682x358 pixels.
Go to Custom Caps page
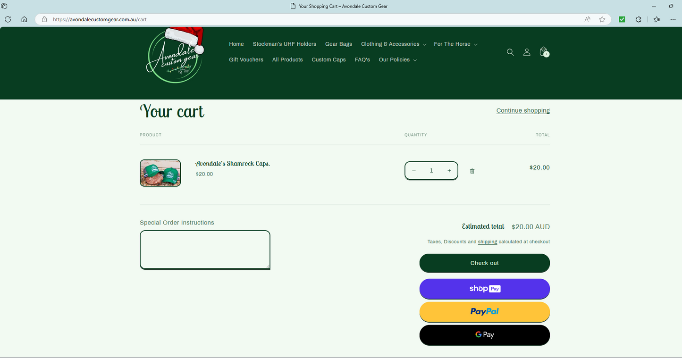328,60
